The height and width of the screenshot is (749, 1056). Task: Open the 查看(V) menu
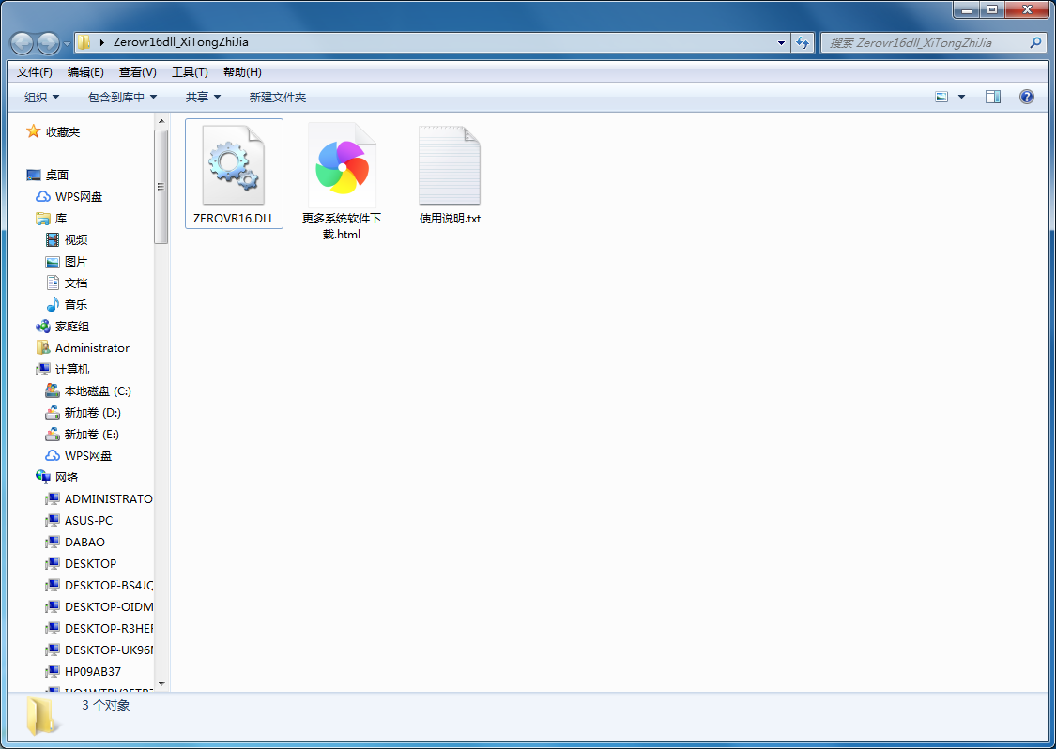pyautogui.click(x=138, y=72)
